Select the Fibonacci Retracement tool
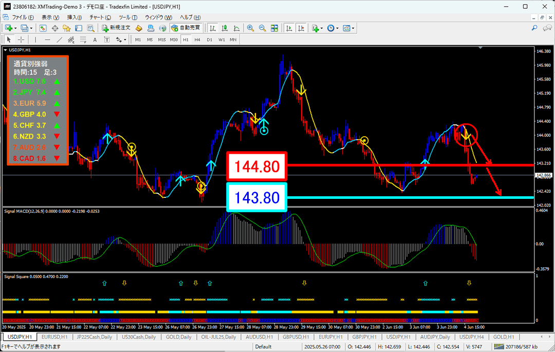 83,40
